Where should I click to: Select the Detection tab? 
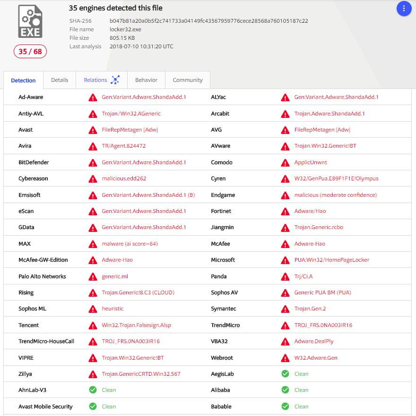click(x=23, y=80)
